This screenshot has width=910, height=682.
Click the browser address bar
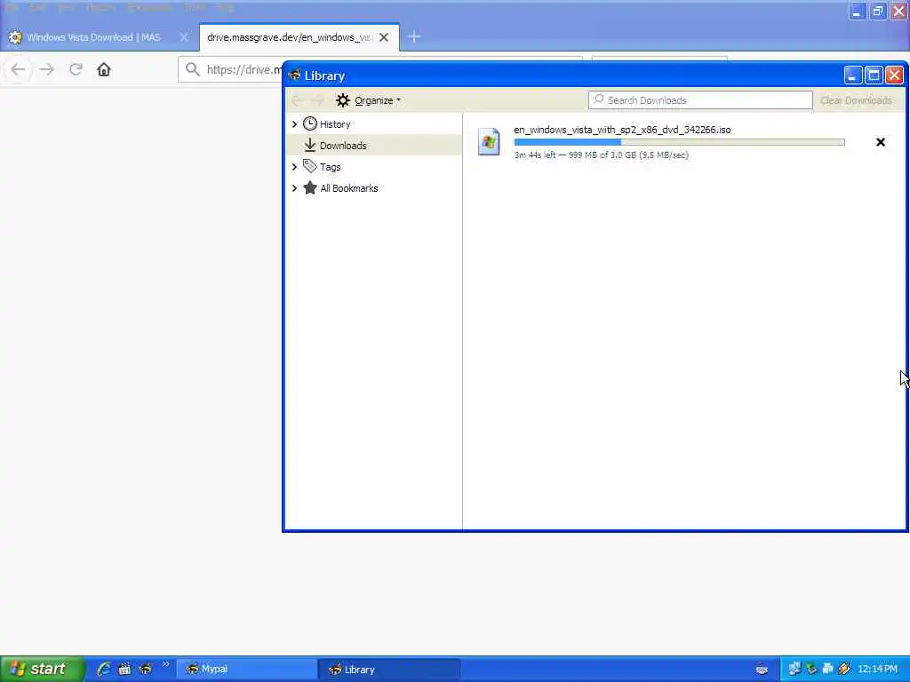click(243, 69)
